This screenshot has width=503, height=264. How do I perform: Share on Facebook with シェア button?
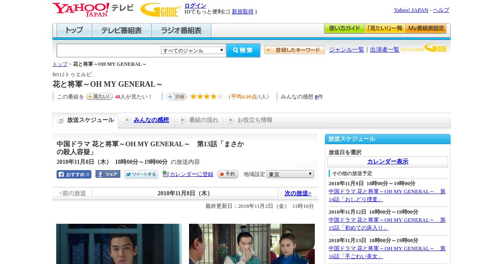coord(108,174)
